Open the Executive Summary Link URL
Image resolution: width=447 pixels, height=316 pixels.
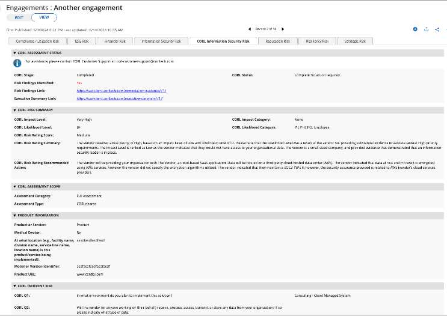[x=120, y=99]
